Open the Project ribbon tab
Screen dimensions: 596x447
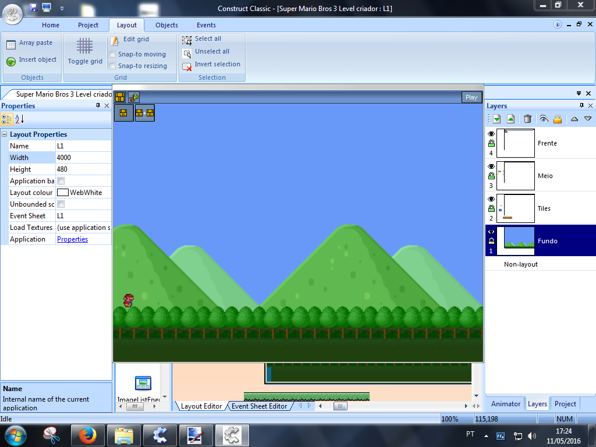click(88, 25)
